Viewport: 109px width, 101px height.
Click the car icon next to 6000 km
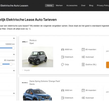coord(63,49)
